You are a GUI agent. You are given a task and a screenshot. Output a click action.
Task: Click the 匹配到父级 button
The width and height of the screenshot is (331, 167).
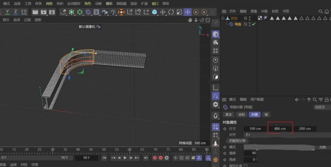237,141
